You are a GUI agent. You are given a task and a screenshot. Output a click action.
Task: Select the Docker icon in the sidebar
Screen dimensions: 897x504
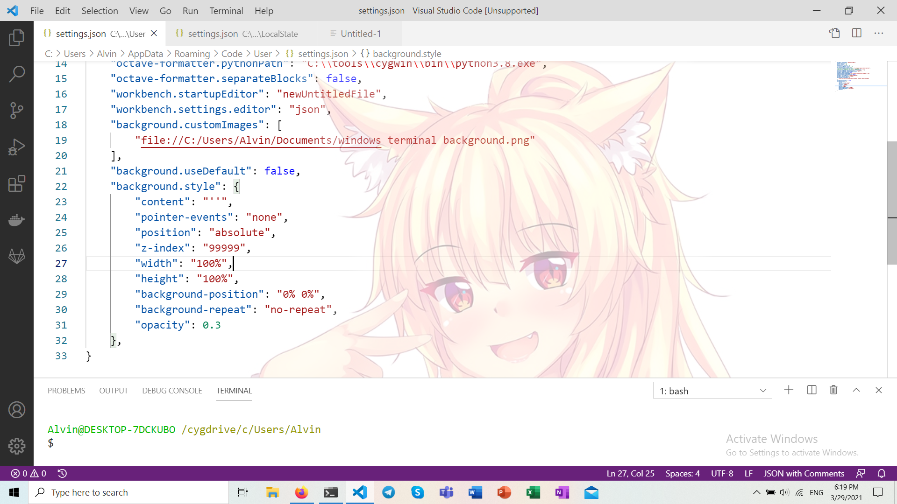click(x=17, y=220)
